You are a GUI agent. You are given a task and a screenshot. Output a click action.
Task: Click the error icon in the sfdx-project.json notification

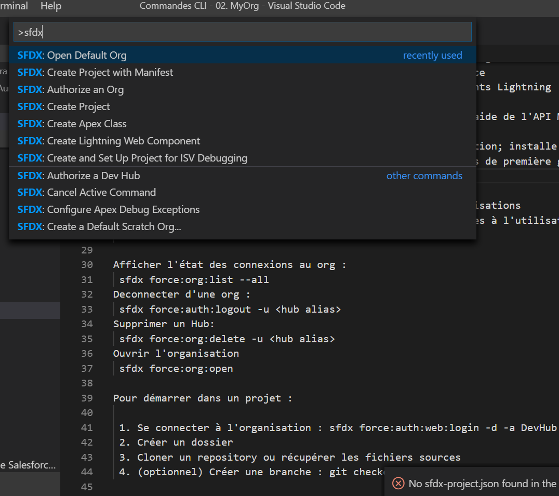tap(398, 484)
